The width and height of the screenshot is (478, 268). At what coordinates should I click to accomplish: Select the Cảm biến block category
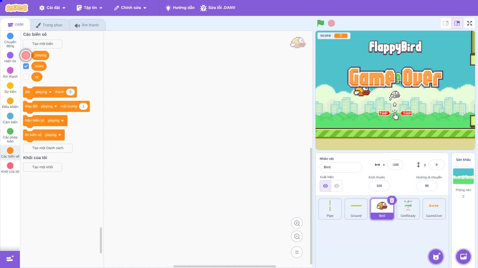10,118
